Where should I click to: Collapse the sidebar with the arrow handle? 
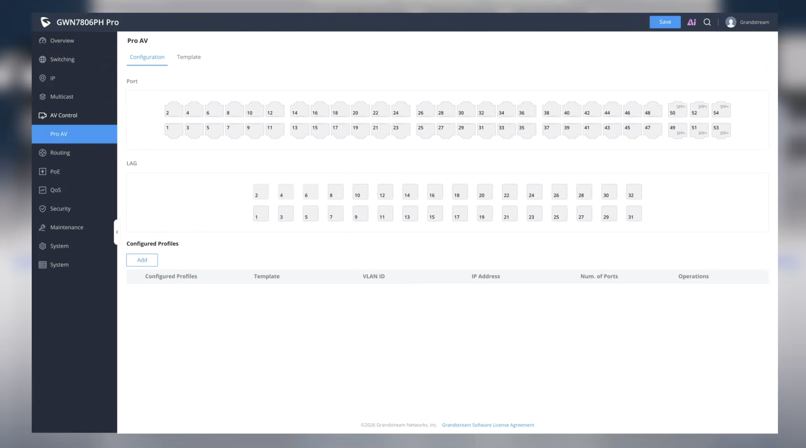[117, 232]
